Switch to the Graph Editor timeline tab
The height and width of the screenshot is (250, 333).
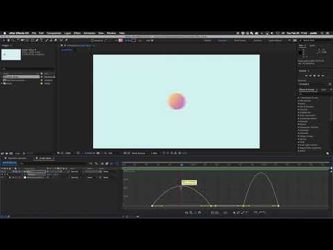click(x=45, y=158)
